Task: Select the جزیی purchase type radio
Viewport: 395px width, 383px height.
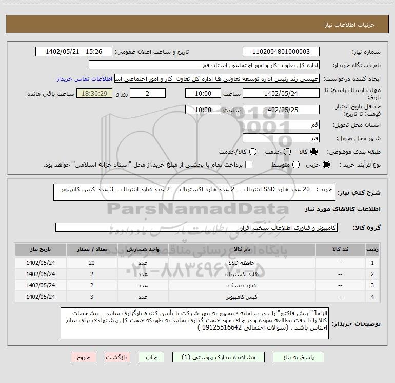Action: coord(326,165)
